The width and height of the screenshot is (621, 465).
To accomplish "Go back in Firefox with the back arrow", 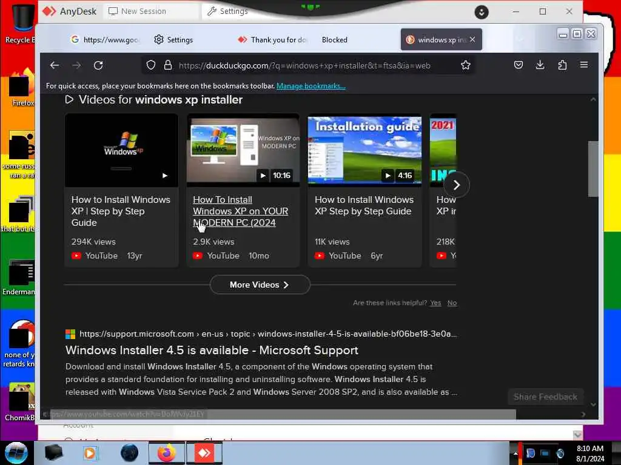I will (x=55, y=65).
